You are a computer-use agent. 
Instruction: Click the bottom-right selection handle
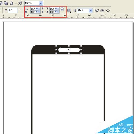pos(81,53)
